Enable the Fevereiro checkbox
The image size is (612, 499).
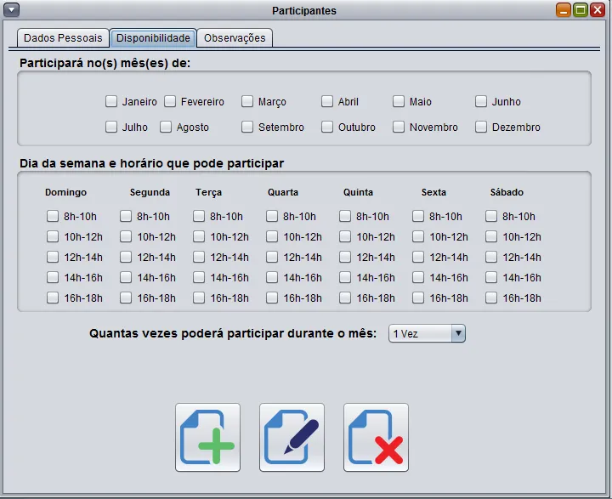pos(170,101)
